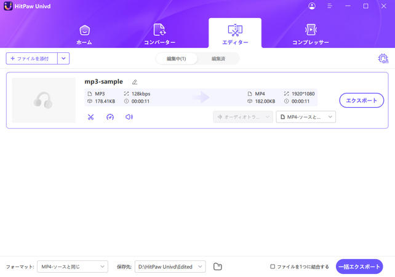Check ファイルを1つに結合する
Viewport: 395px width, 277px height.
[273, 267]
